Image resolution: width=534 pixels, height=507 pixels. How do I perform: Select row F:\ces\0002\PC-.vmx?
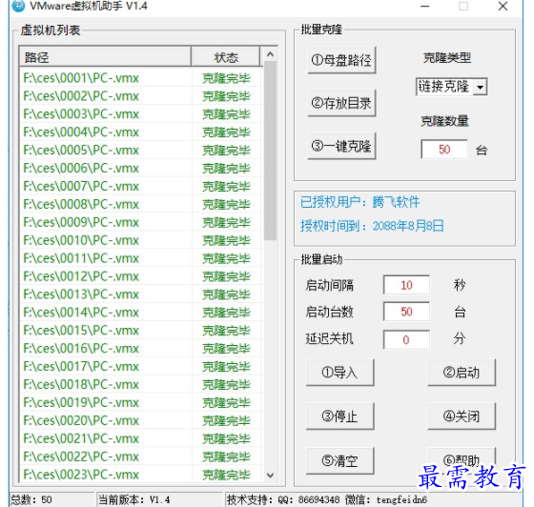(141, 96)
